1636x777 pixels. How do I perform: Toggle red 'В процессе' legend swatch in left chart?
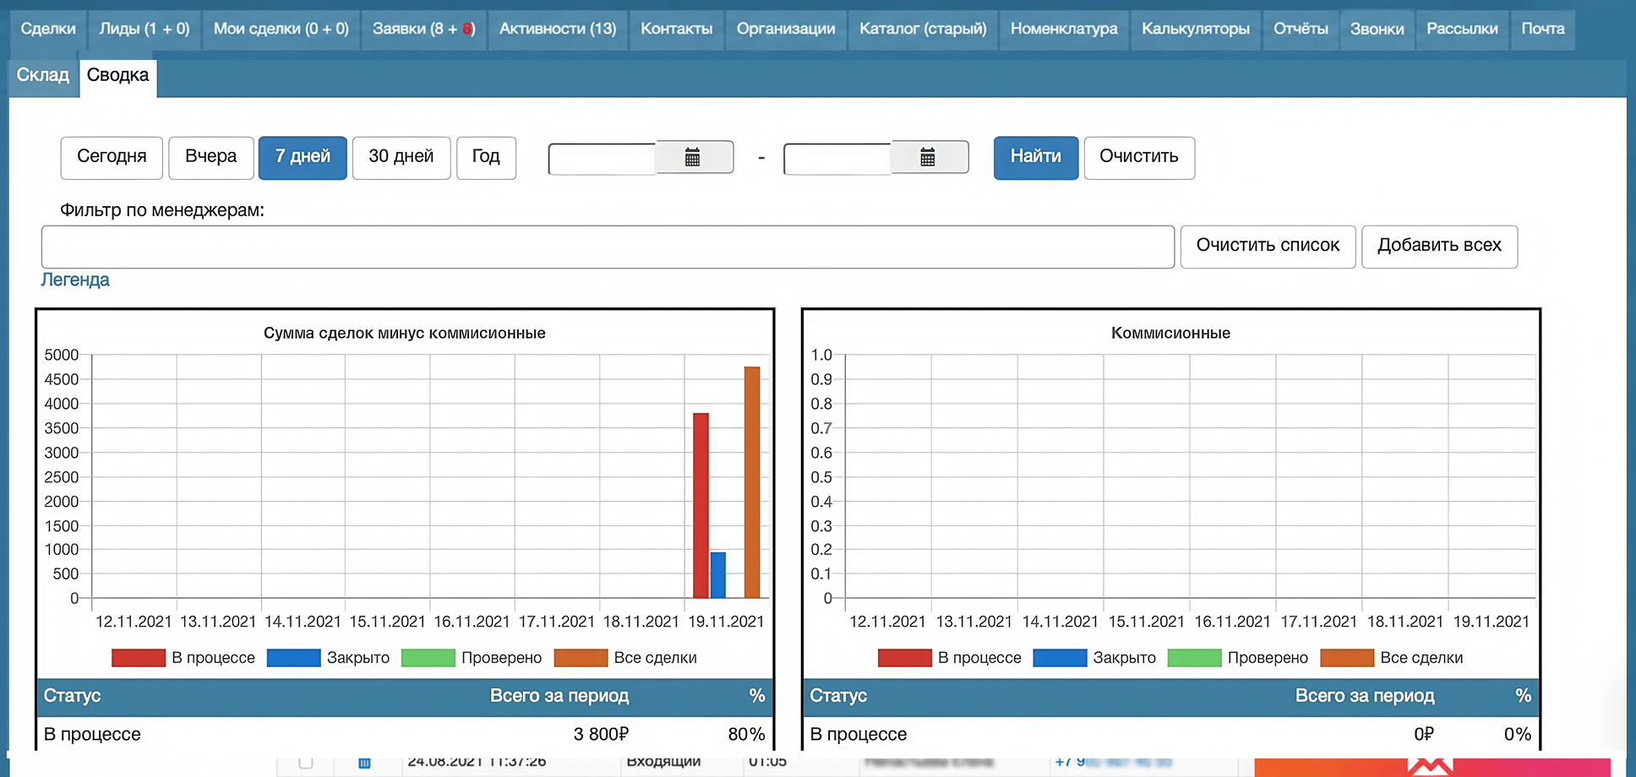[x=139, y=658]
